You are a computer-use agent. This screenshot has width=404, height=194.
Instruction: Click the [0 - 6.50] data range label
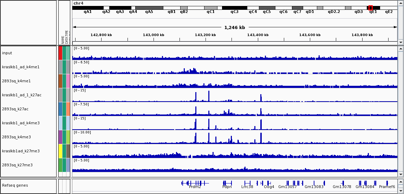82,62
